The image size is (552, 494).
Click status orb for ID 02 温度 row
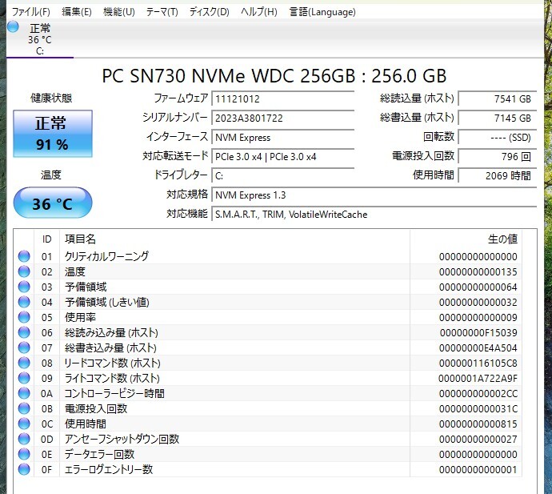click(x=24, y=271)
